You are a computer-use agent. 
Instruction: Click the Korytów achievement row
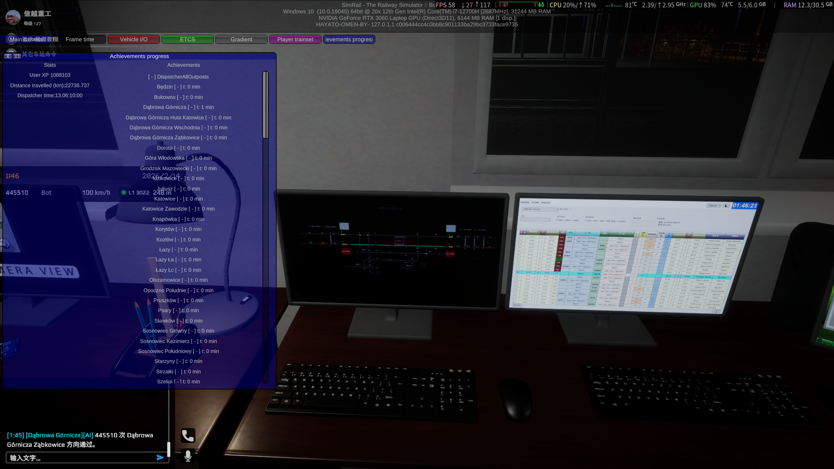179,229
